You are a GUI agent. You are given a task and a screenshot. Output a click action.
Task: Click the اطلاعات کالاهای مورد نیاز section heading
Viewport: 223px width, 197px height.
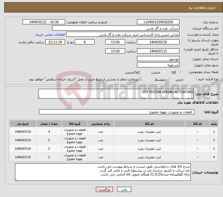(198, 102)
